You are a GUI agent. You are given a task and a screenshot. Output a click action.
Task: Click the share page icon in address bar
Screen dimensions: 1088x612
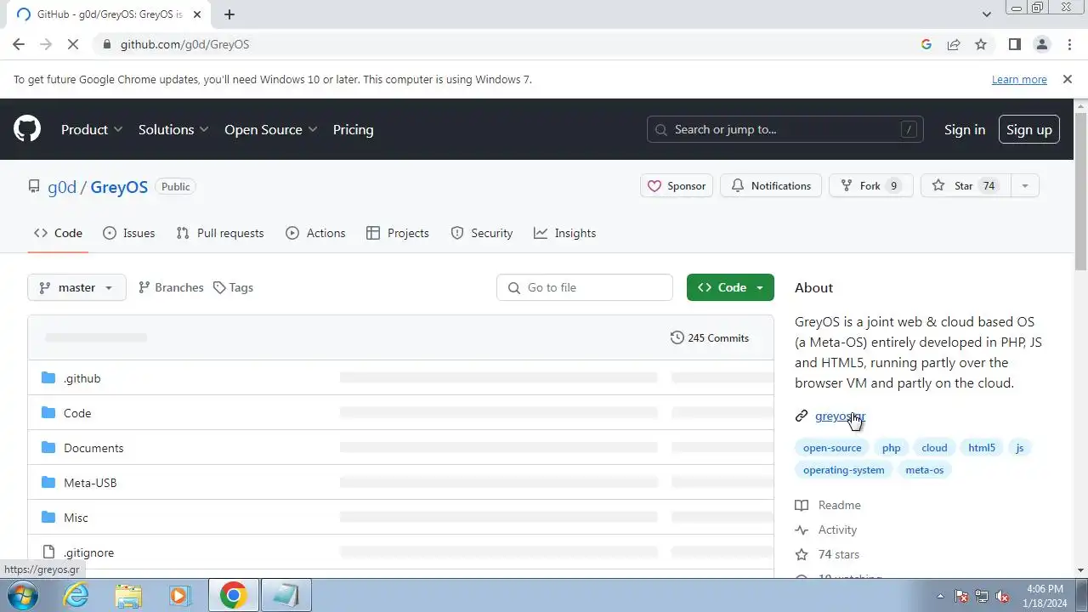point(954,44)
